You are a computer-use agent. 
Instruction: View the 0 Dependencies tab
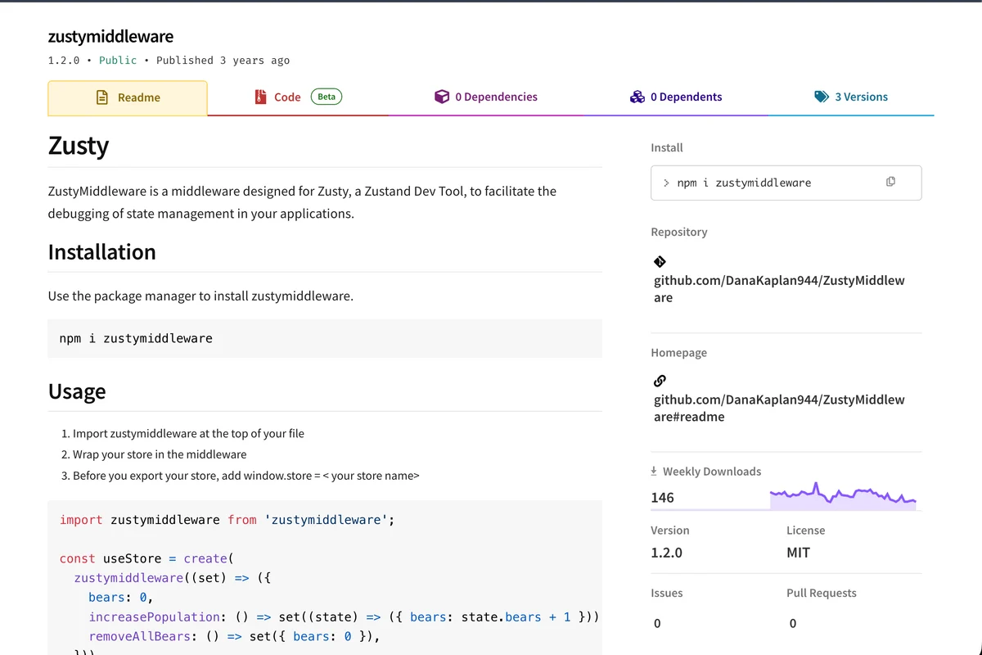[x=486, y=97]
